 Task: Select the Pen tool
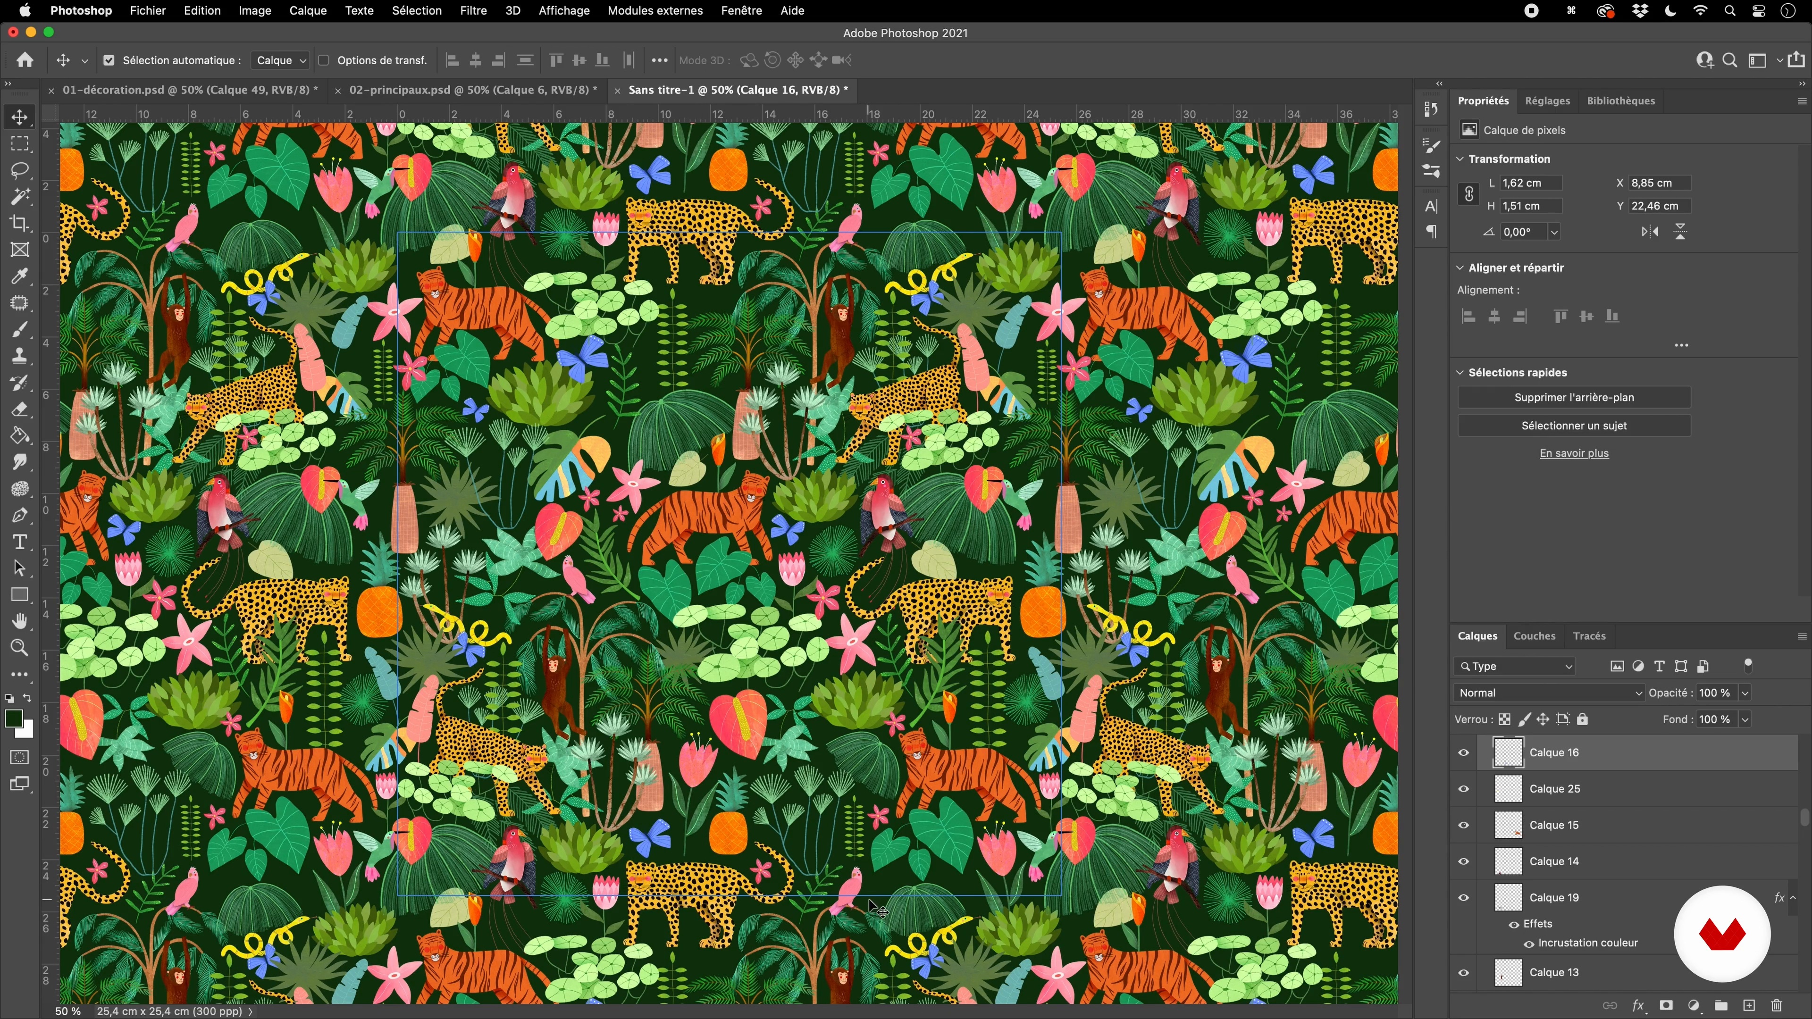click(20, 516)
